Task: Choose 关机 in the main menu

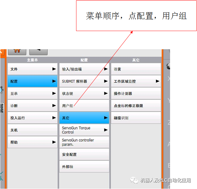Action: (x=32, y=130)
